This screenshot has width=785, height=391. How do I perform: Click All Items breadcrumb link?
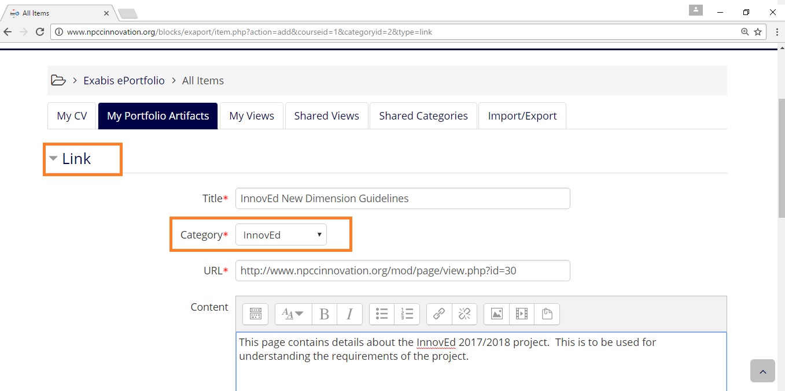pos(203,80)
